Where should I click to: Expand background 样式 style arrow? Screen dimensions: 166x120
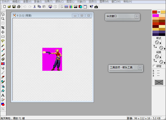pos(165,49)
